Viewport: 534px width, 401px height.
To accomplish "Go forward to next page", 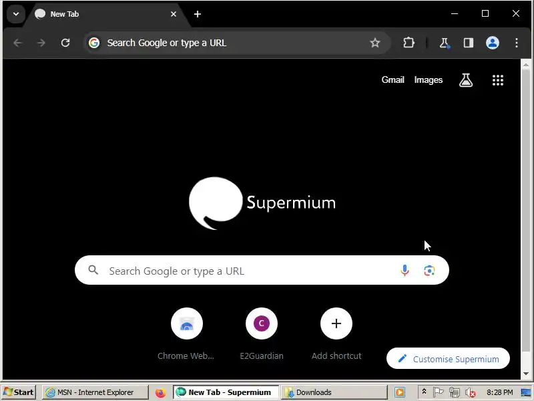I will tap(41, 43).
